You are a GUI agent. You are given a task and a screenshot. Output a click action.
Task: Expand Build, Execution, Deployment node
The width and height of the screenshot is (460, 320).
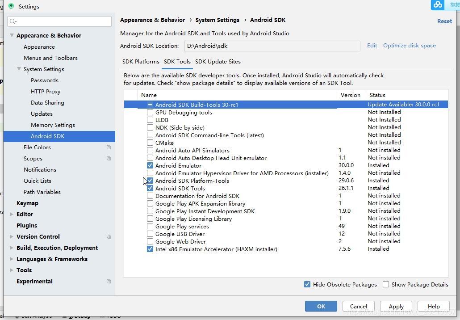pyautogui.click(x=12, y=248)
